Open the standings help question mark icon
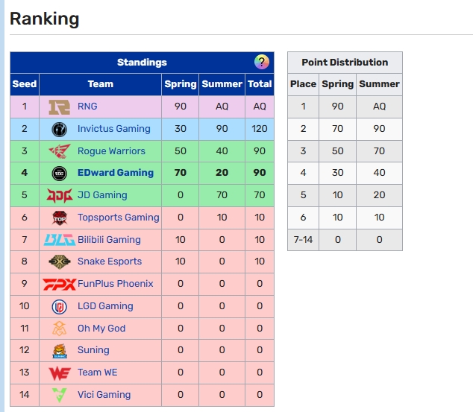Image resolution: width=473 pixels, height=412 pixels. click(x=261, y=62)
